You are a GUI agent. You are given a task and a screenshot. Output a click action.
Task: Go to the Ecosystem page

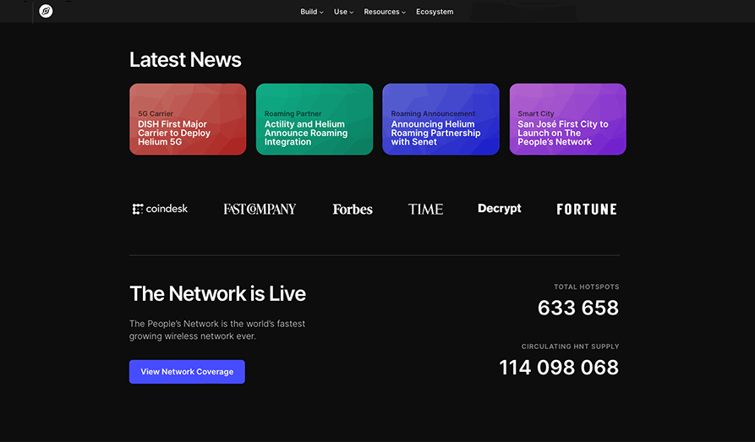[435, 12]
